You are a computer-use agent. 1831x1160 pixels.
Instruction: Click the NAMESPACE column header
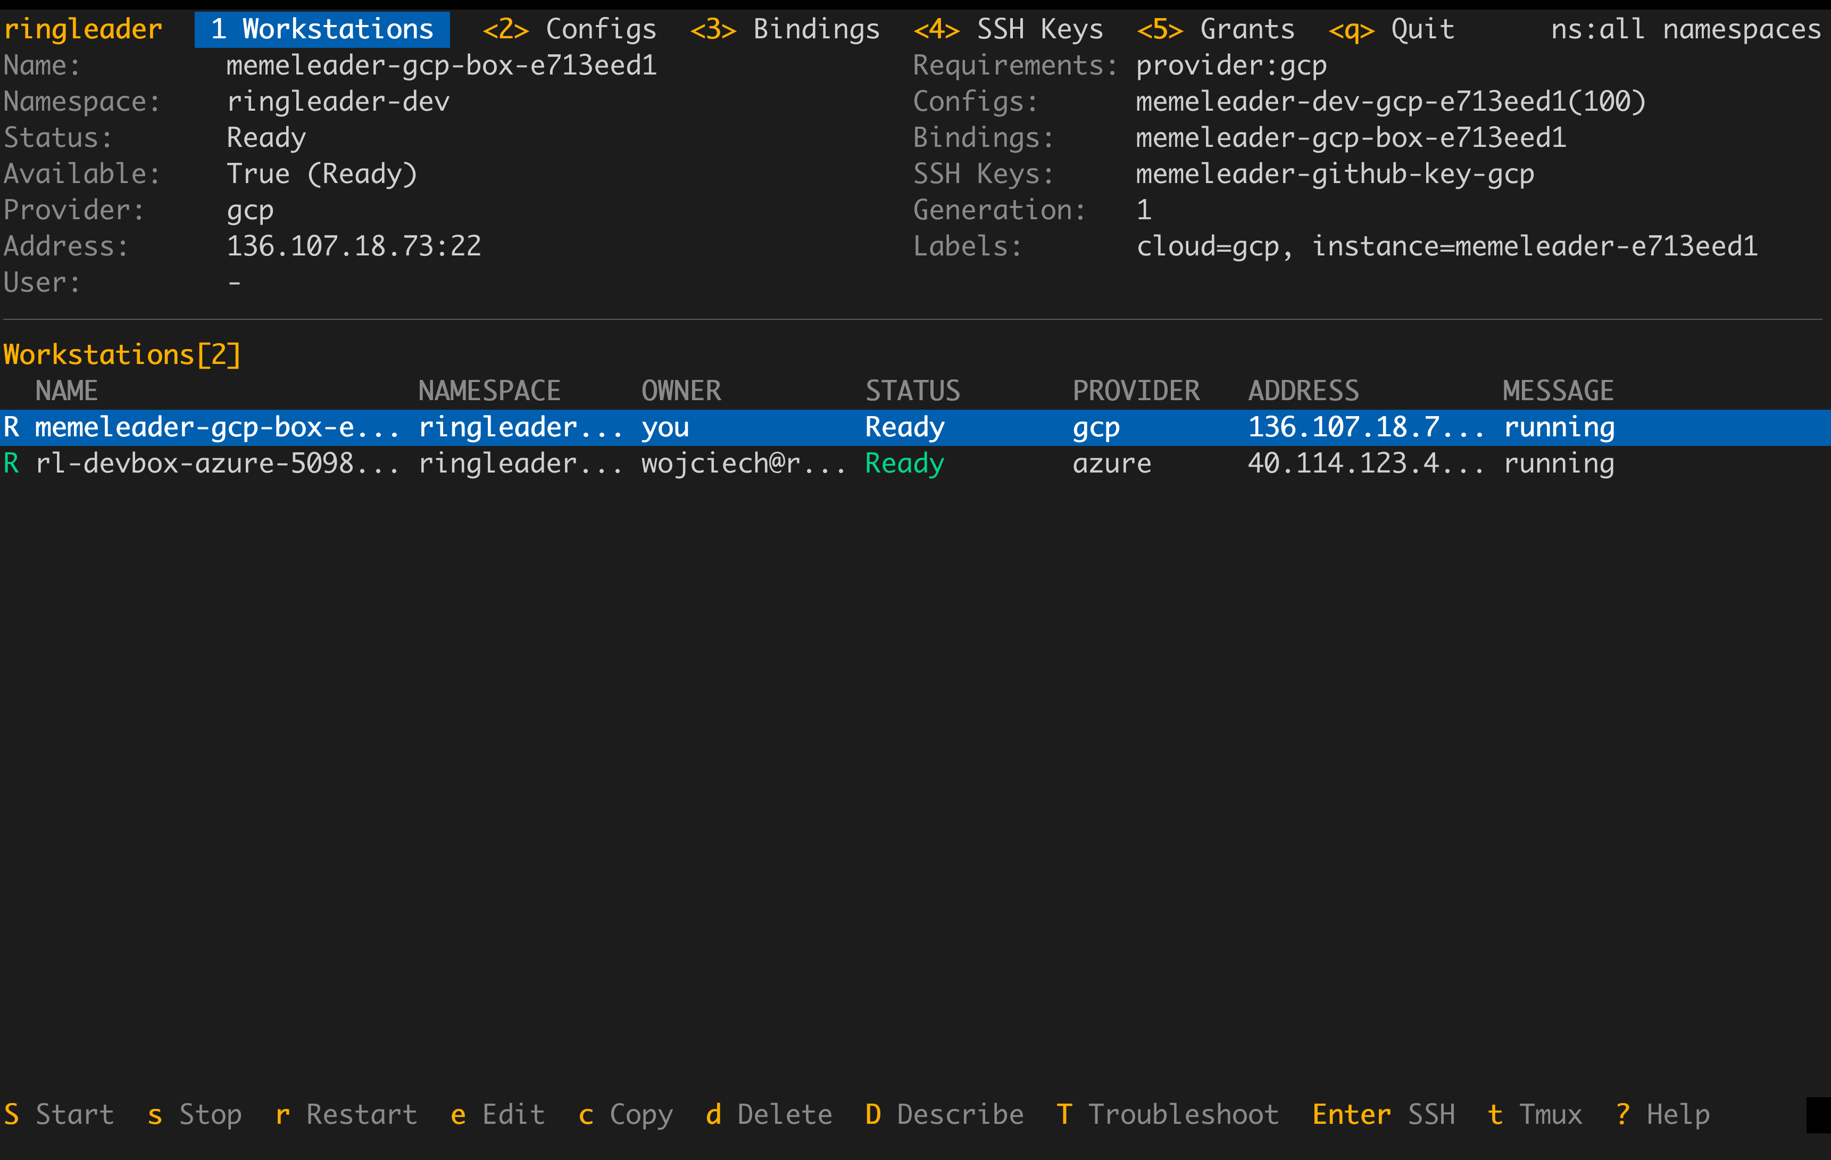(x=489, y=391)
